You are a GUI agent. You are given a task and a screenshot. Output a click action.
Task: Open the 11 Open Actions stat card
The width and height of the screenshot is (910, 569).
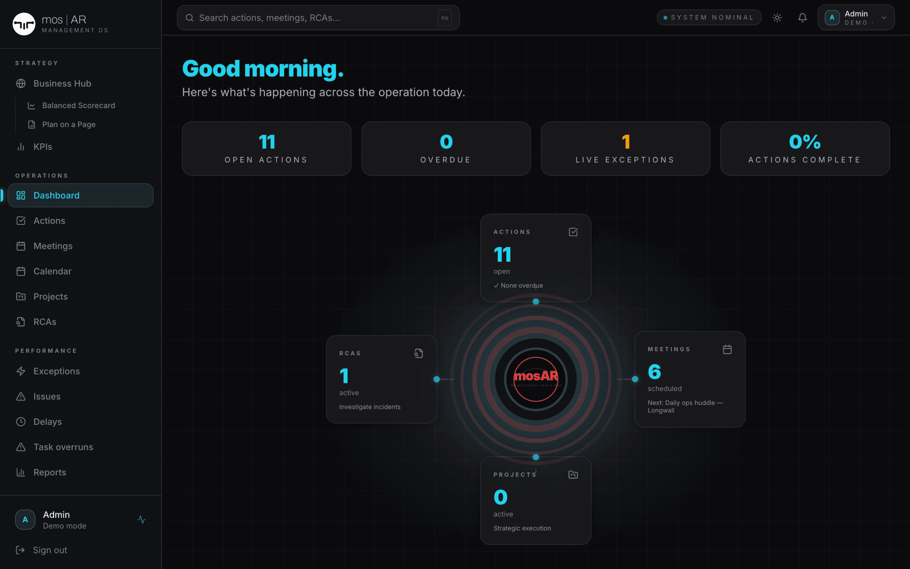click(267, 149)
